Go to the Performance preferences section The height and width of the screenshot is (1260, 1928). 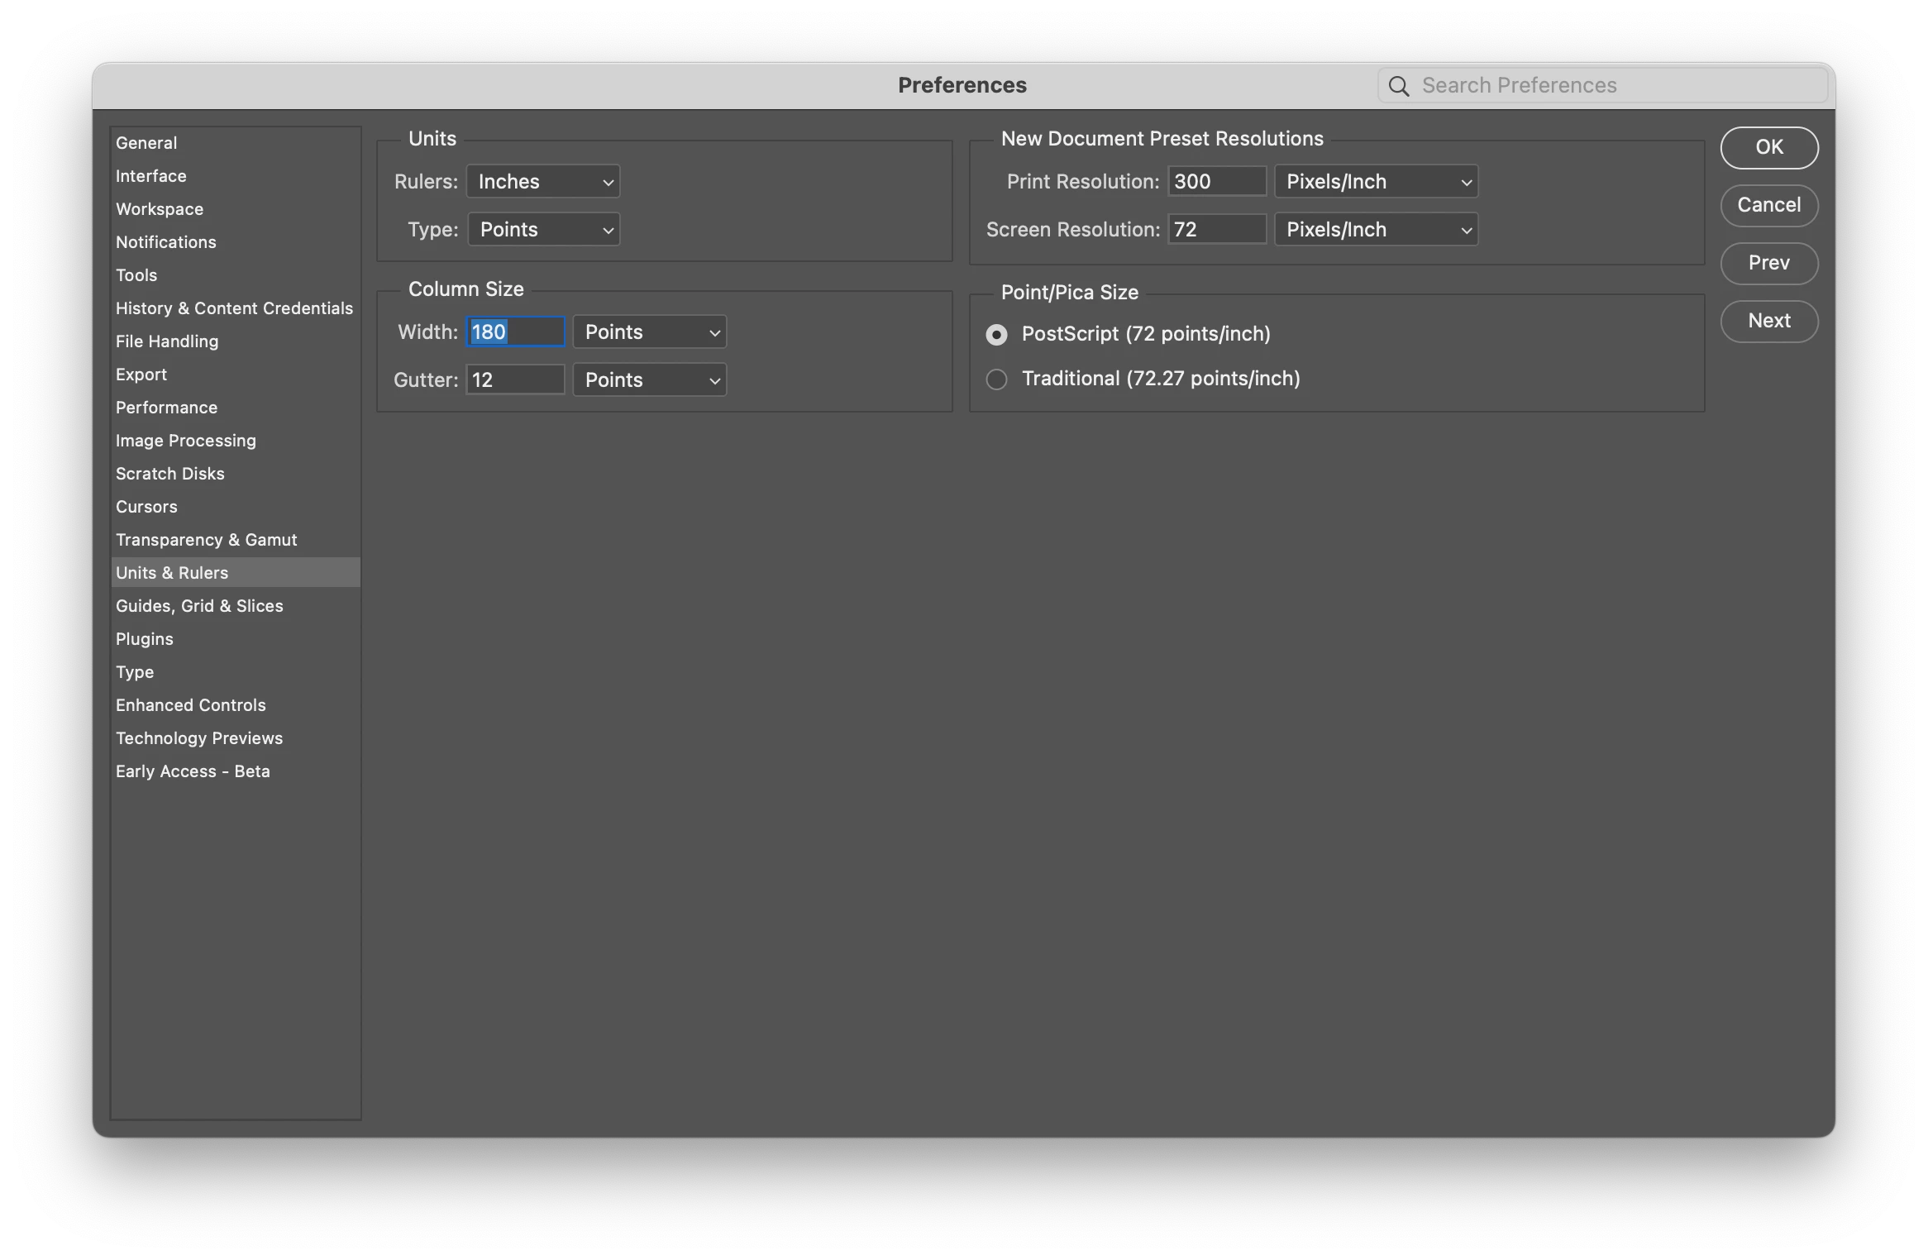point(166,408)
